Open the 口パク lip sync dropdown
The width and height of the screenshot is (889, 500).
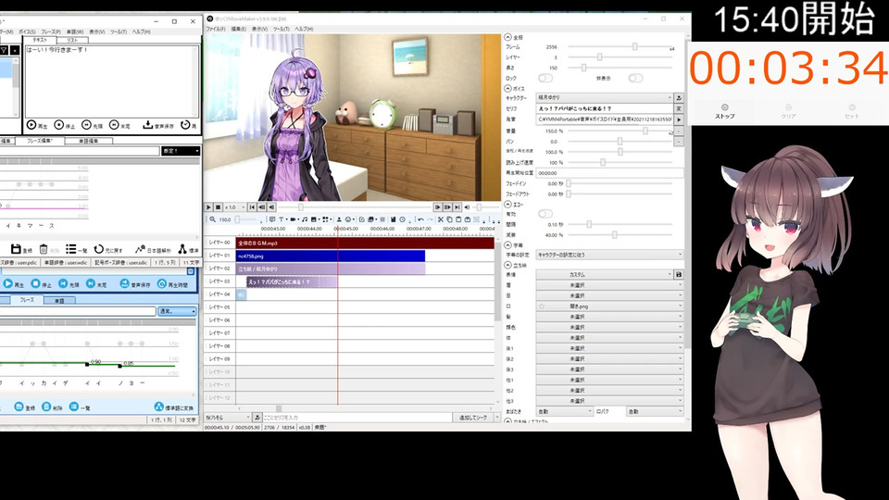(x=655, y=411)
